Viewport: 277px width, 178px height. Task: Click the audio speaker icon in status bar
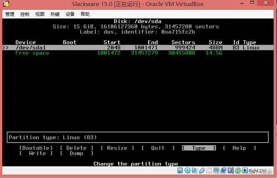(x=194, y=170)
